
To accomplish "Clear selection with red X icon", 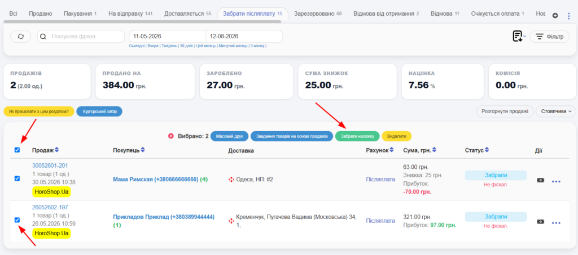I will point(170,136).
